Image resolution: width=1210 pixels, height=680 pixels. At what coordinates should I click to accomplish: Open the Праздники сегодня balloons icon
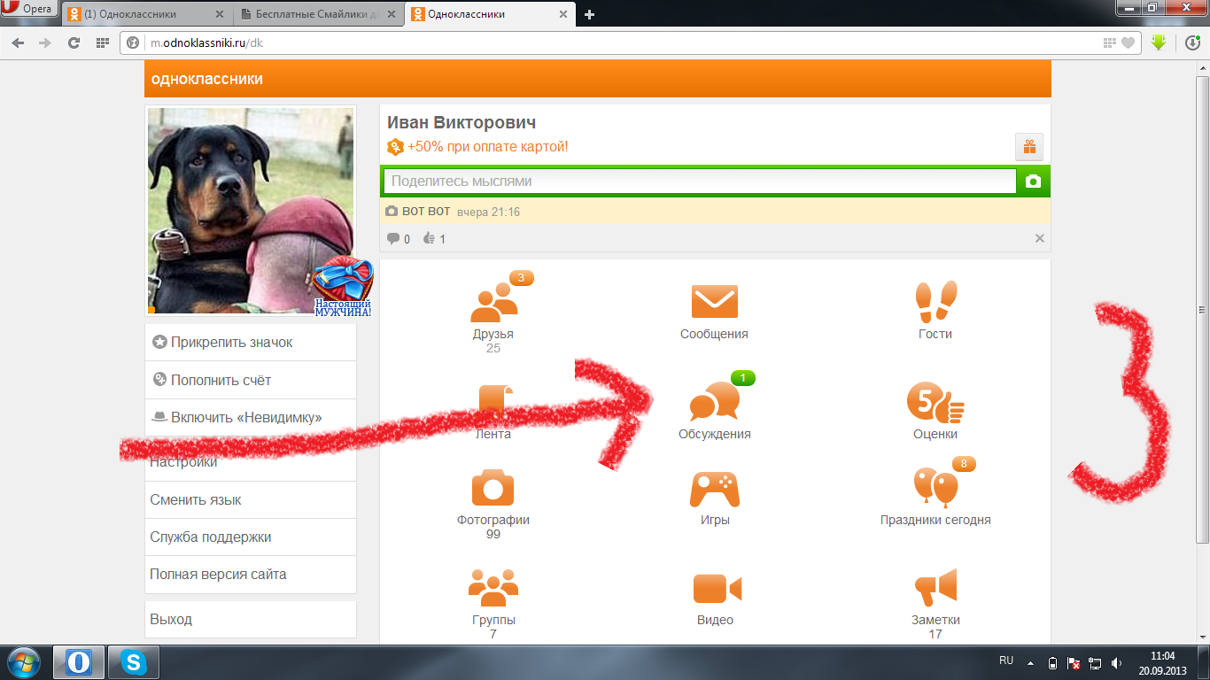[935, 487]
